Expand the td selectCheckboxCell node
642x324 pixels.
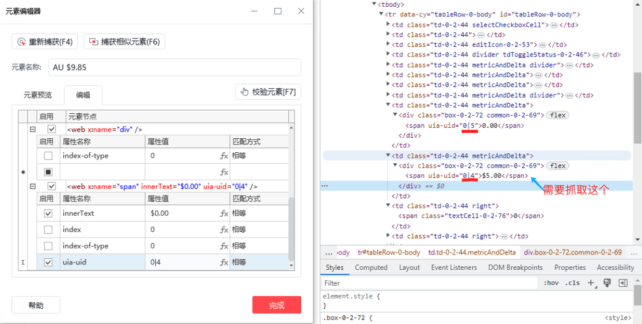tap(388, 24)
